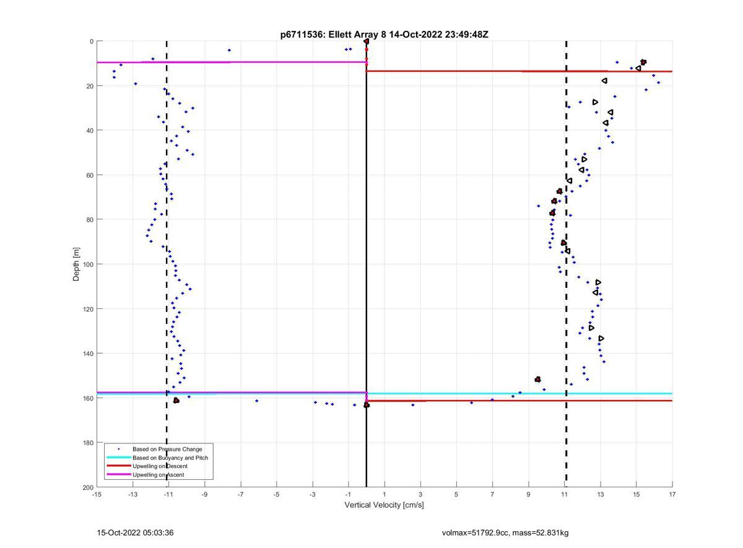
Task: Select the 'Depth [m]' y-axis label
Action: (x=77, y=264)
